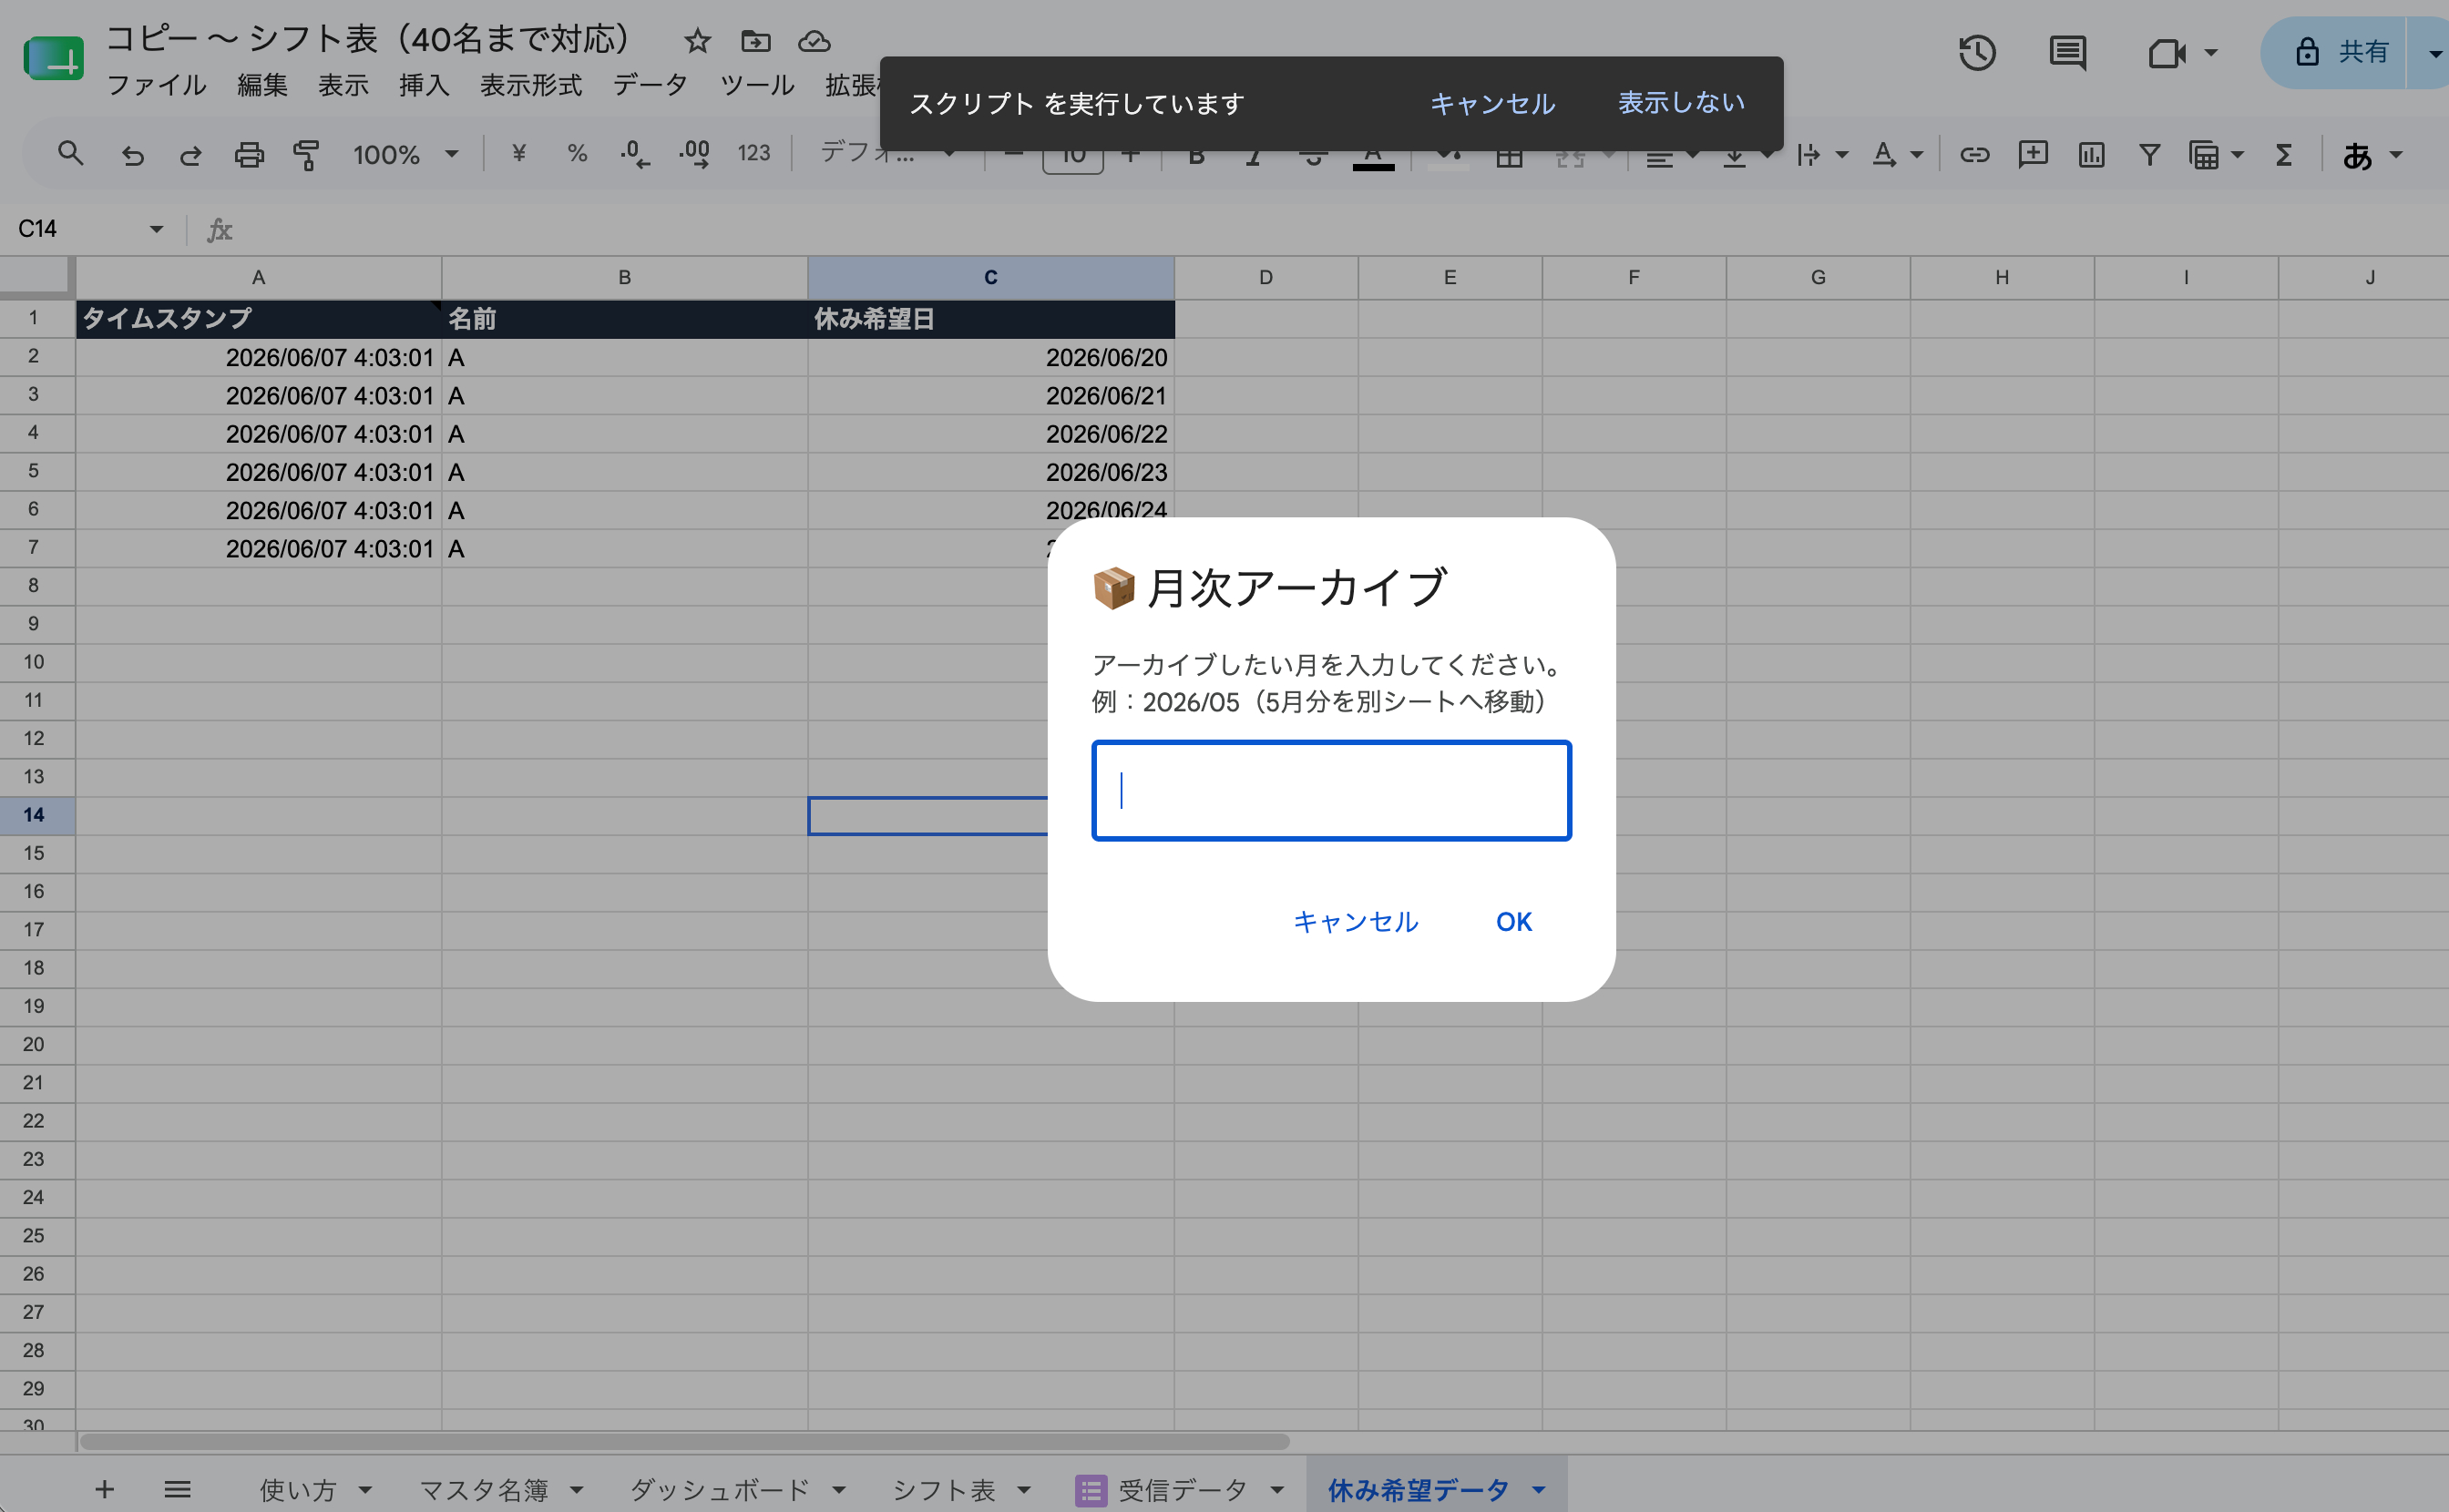The height and width of the screenshot is (1512, 2449).
Task: Open the 123 number format menu
Action: [x=754, y=154]
